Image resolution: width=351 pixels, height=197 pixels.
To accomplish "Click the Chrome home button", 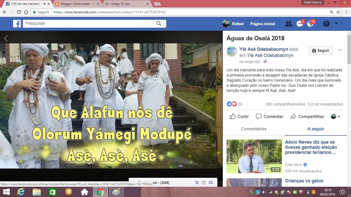I will 26,12.
